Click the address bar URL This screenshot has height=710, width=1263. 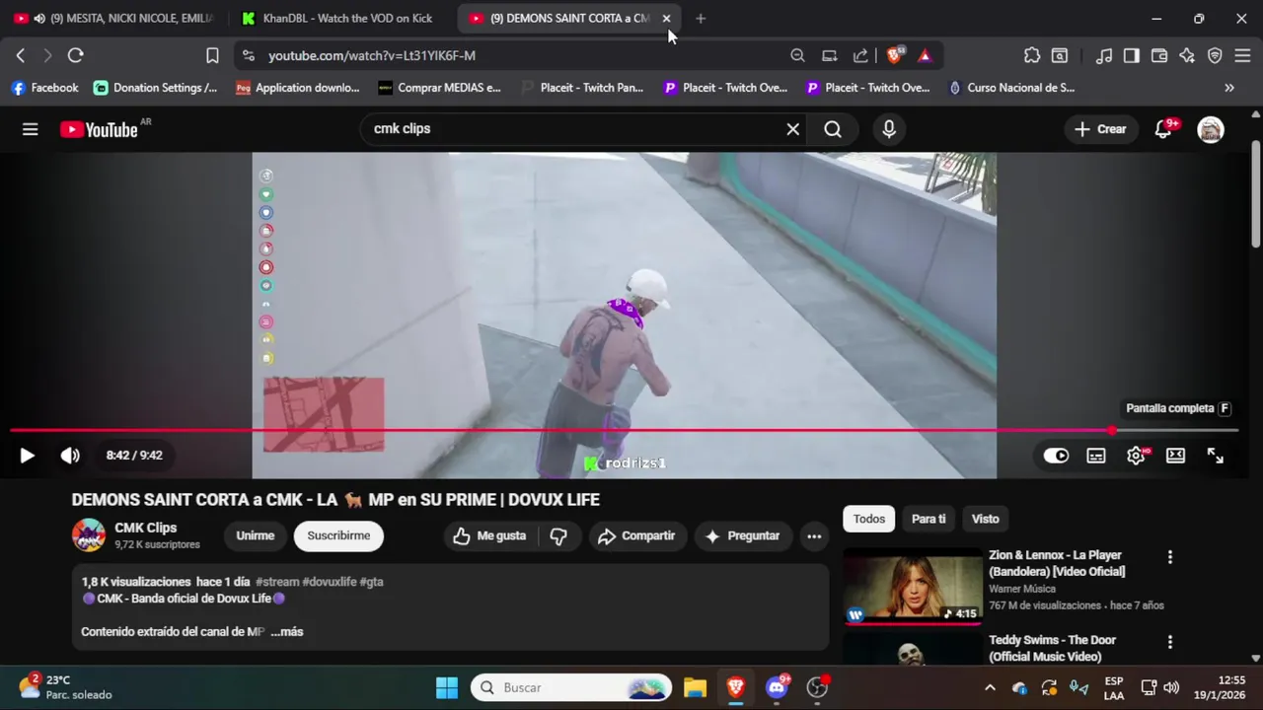[x=372, y=56]
